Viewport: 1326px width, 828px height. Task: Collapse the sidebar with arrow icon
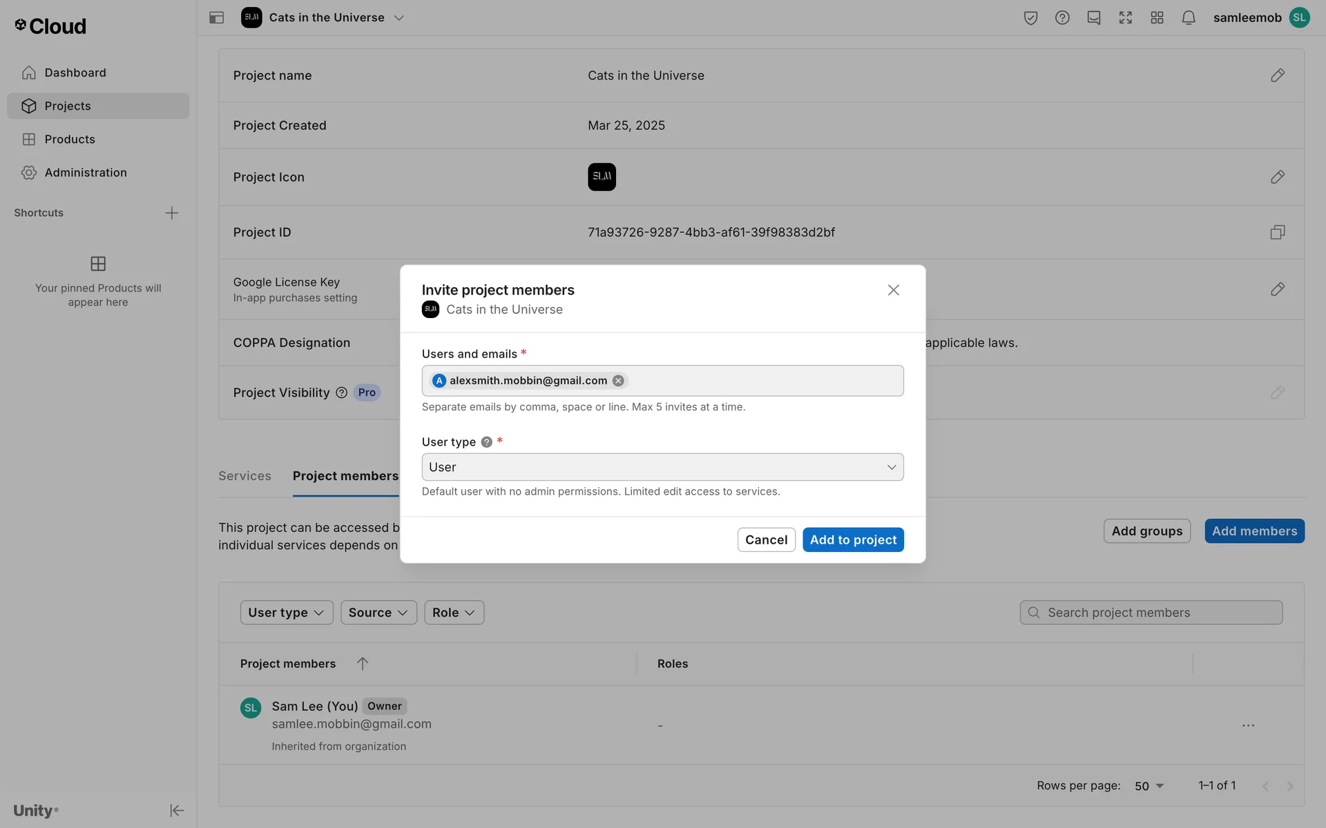coord(177,810)
